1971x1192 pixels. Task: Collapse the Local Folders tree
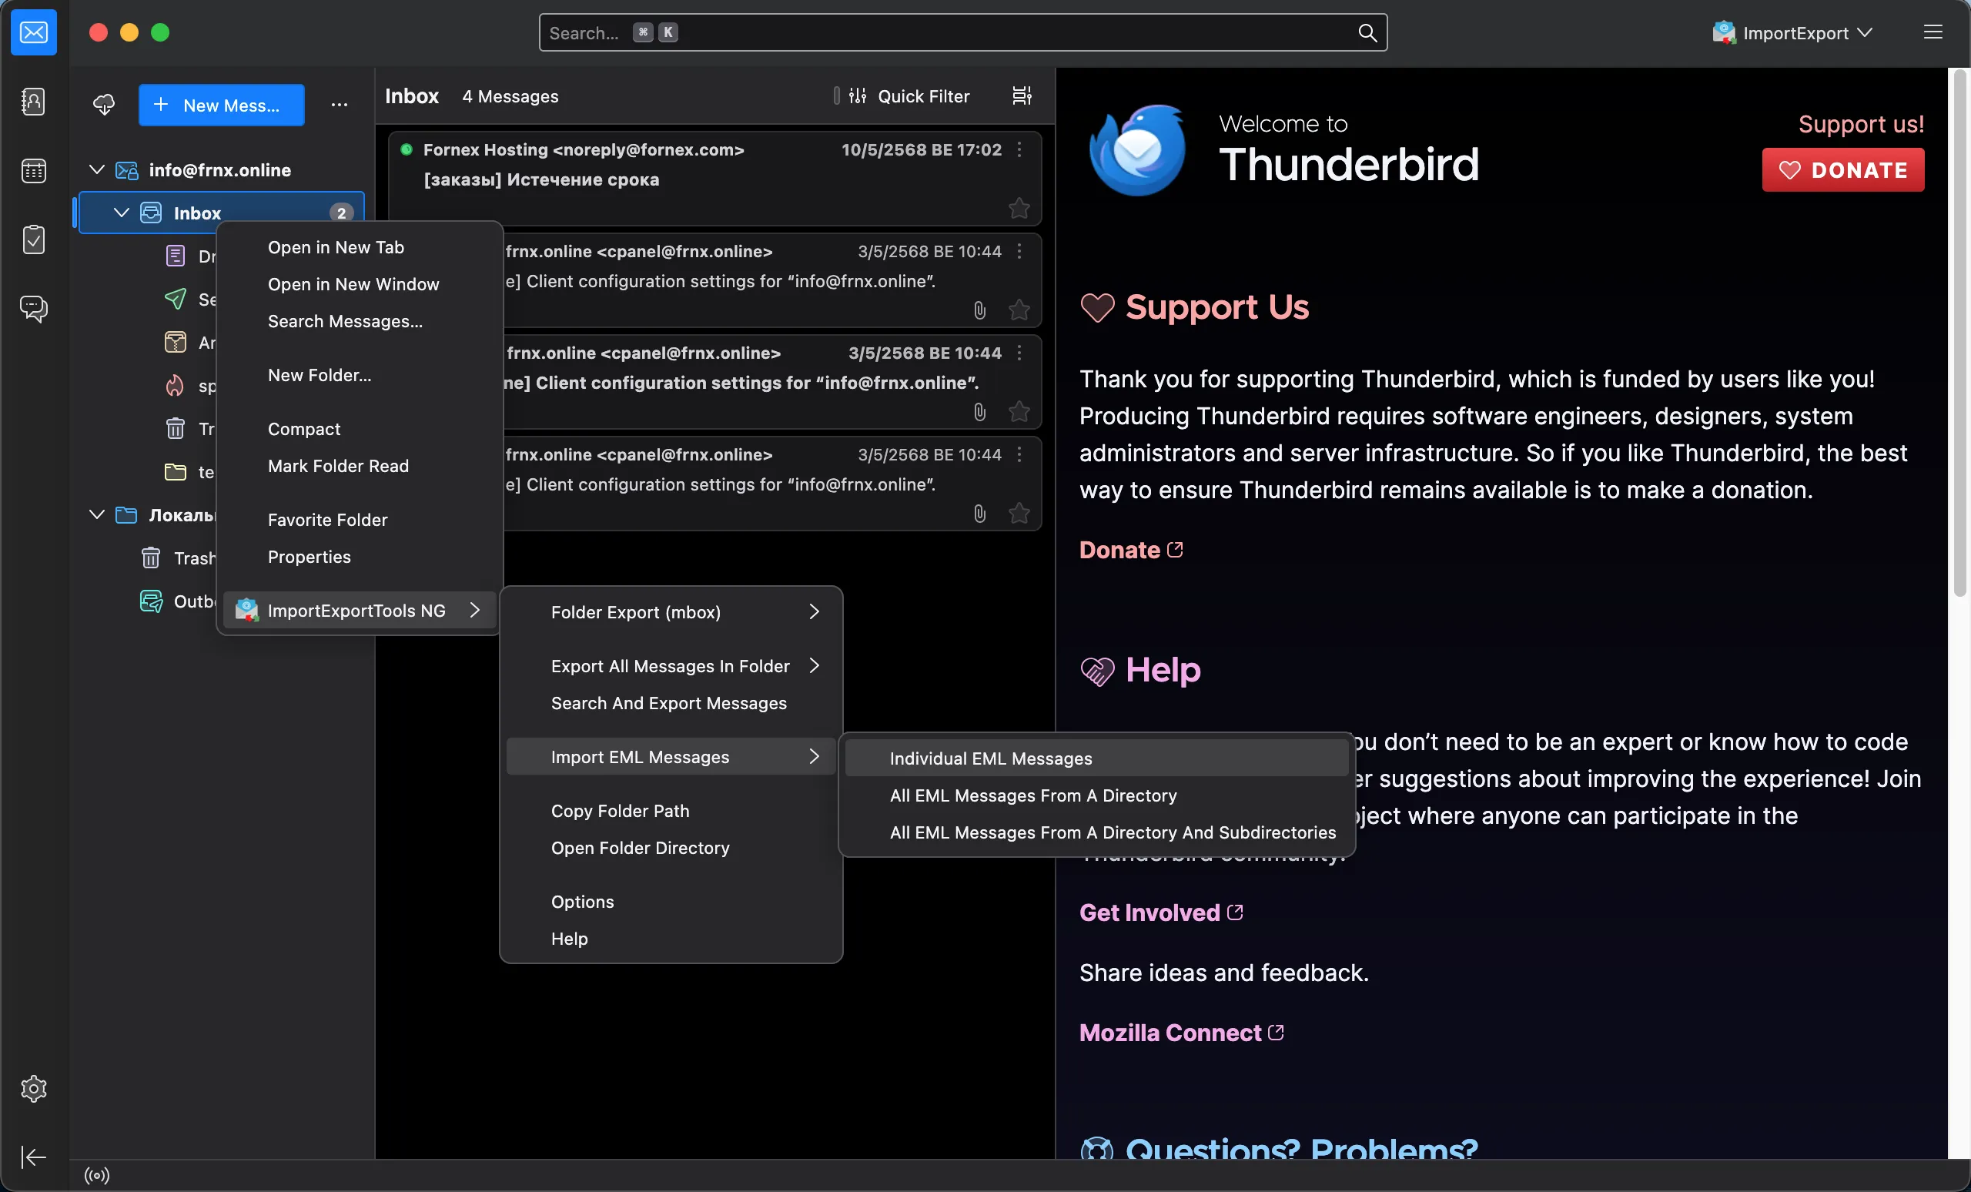97,514
